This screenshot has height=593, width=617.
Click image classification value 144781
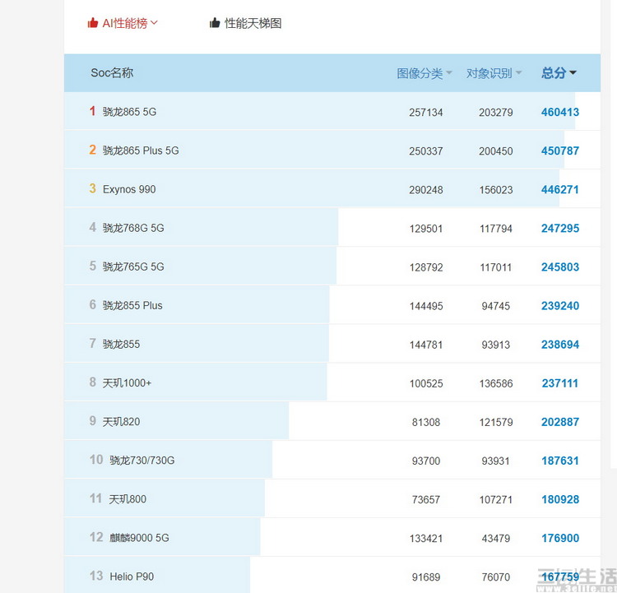[426, 345]
